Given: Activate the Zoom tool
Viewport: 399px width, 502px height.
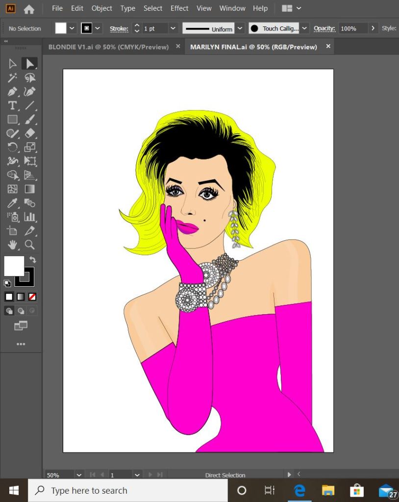Looking at the screenshot, I should click(30, 245).
